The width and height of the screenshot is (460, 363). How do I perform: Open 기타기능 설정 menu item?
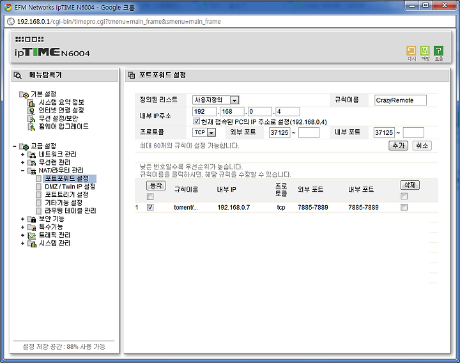[x=63, y=203]
